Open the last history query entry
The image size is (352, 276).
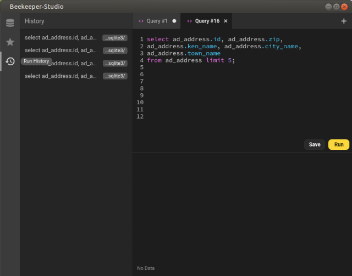click(61, 76)
